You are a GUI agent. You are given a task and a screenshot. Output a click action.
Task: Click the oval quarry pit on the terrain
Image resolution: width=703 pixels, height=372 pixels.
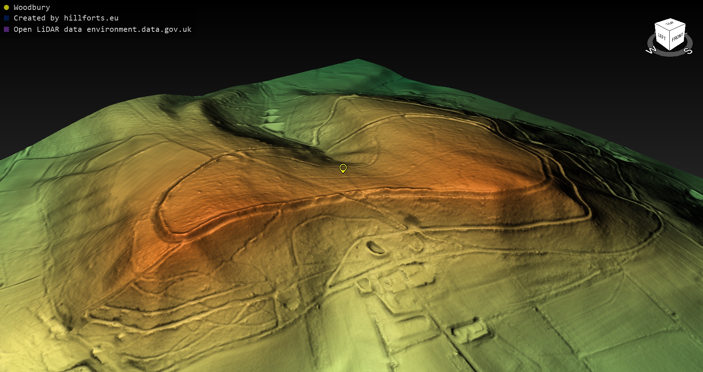click(375, 248)
